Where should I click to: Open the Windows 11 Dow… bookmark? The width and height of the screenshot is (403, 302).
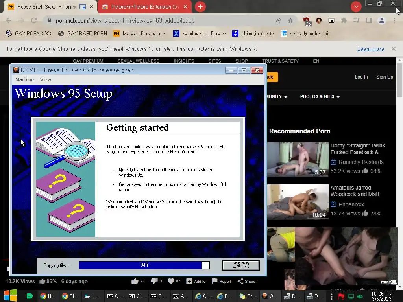point(200,33)
